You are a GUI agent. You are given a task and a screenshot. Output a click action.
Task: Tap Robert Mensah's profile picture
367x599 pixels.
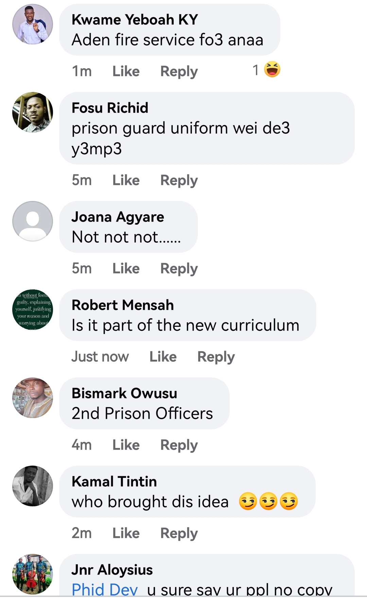coord(33,310)
